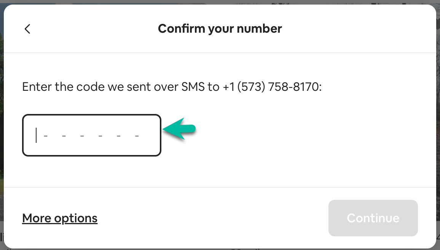Click the disabled gray Continue button
The image size is (440, 250).
pyautogui.click(x=373, y=218)
